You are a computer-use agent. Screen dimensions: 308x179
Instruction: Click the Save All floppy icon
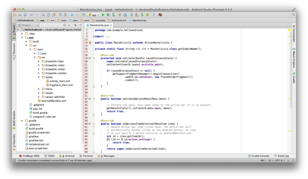click(20, 15)
